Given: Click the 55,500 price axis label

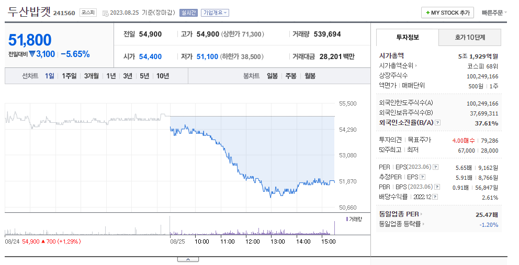Looking at the screenshot, I should pyautogui.click(x=348, y=103).
